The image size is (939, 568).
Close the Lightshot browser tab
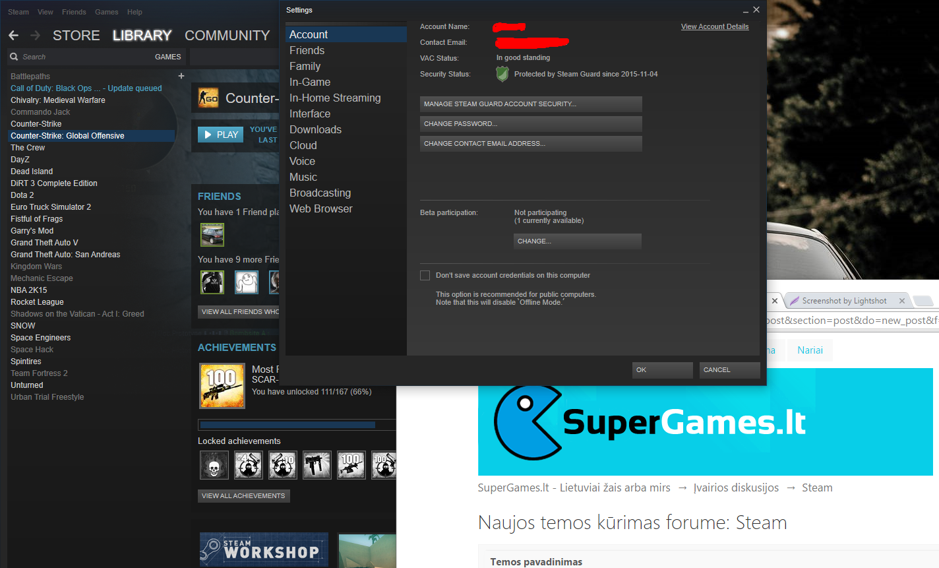[x=902, y=301]
